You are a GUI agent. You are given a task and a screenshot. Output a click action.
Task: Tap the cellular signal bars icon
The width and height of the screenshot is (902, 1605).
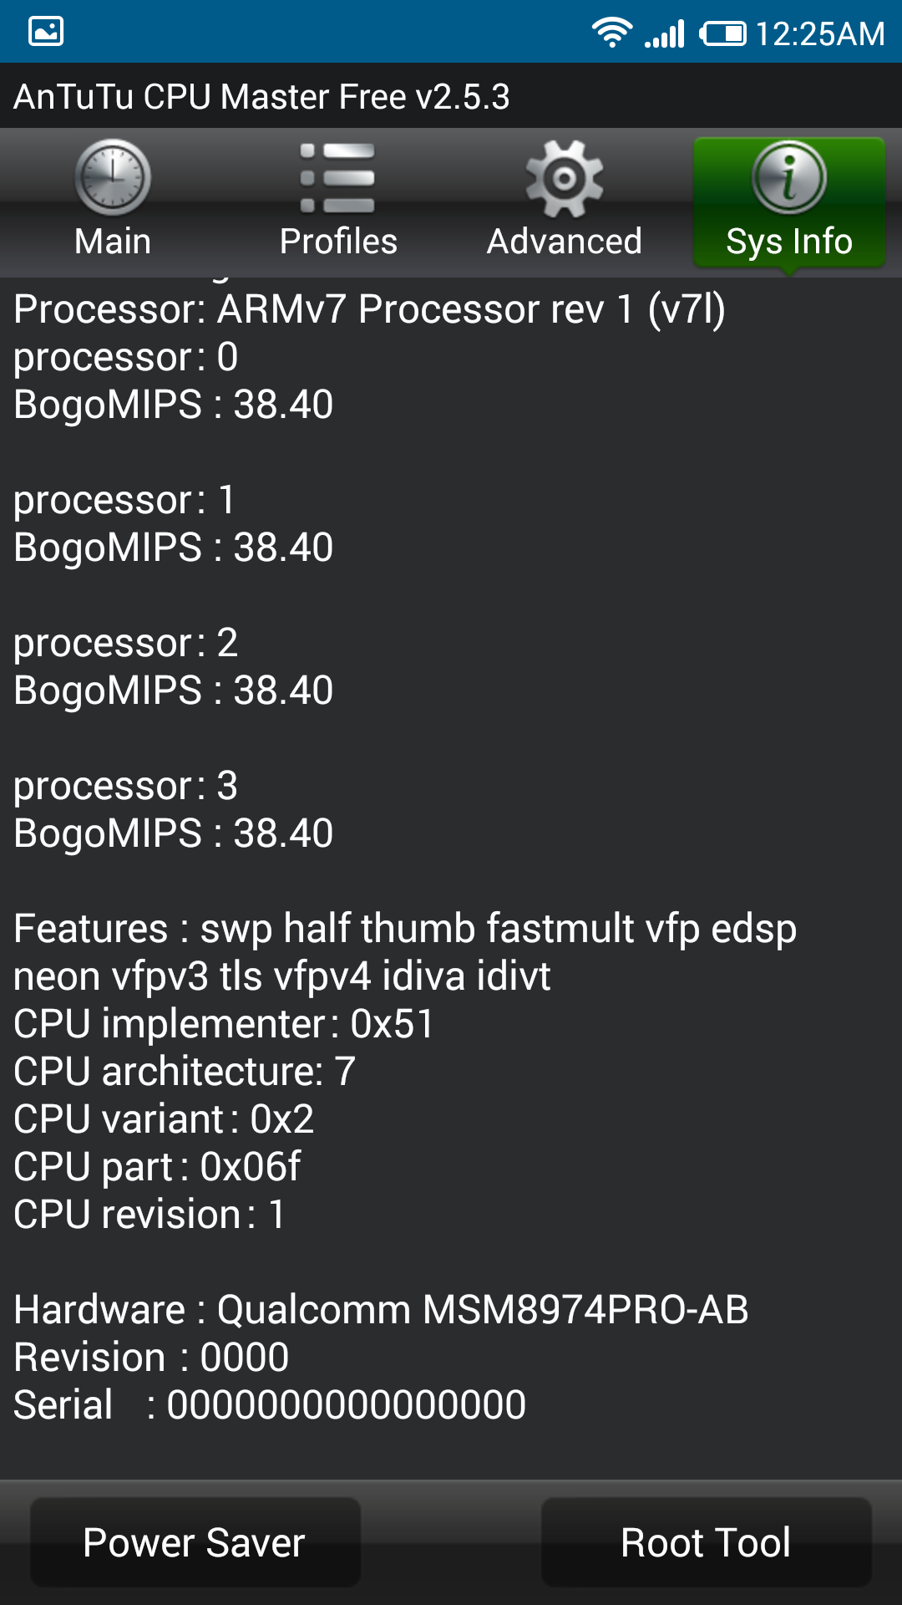coord(665,34)
